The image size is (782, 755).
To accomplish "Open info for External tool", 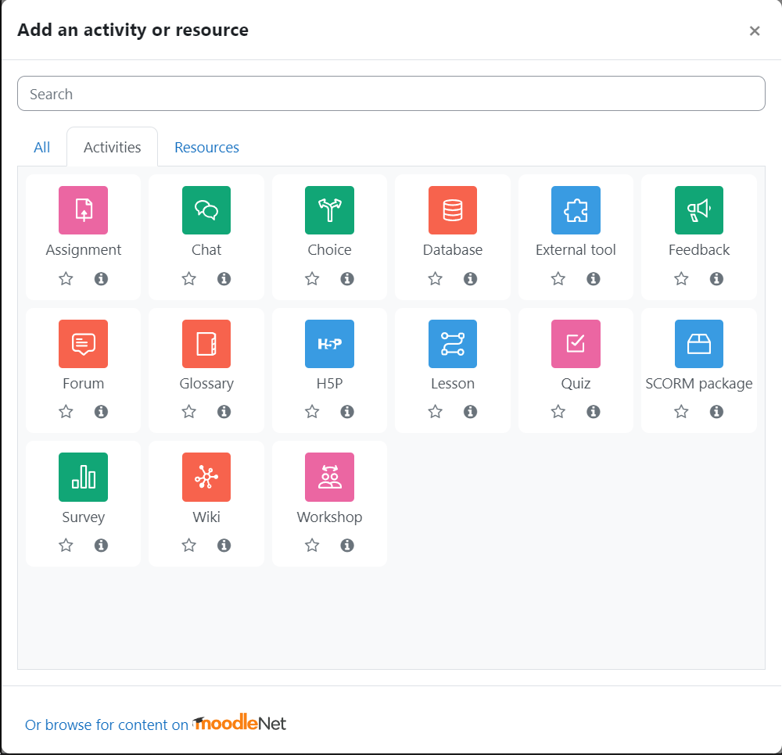I will (x=593, y=278).
